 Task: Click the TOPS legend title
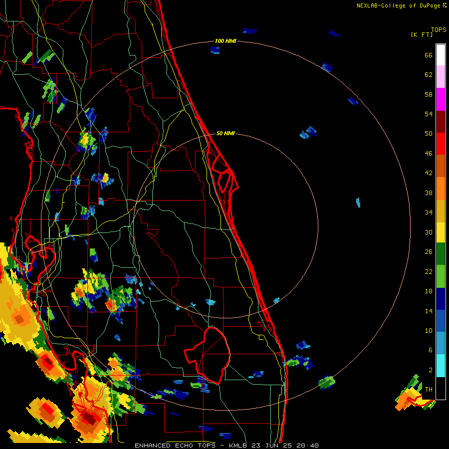pos(439,29)
